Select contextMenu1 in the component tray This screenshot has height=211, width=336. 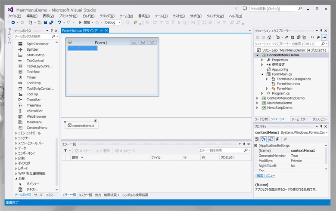(81, 126)
